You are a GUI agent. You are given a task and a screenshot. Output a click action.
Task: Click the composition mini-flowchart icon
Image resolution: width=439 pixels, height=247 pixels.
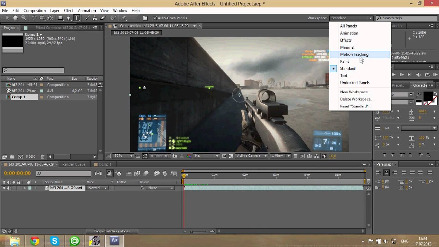click(x=98, y=174)
